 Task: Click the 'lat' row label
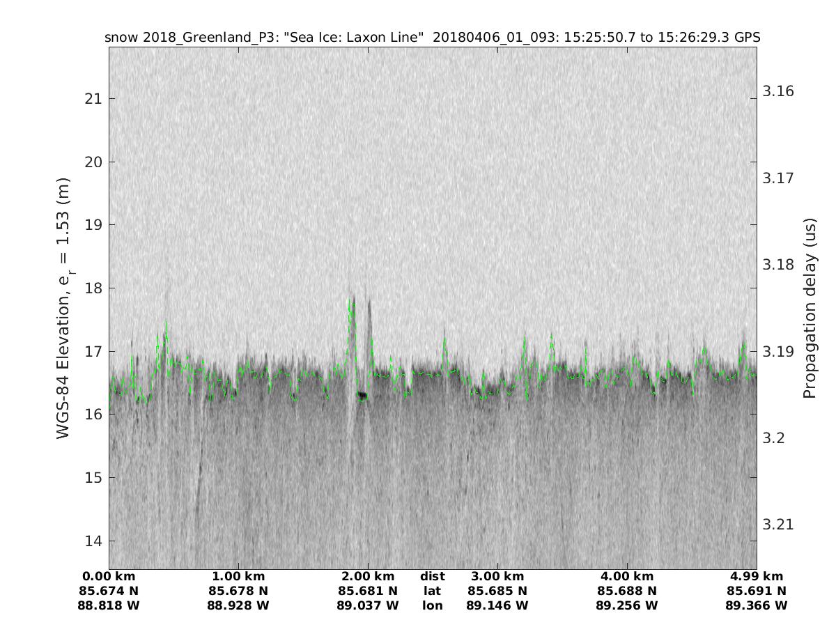click(432, 591)
